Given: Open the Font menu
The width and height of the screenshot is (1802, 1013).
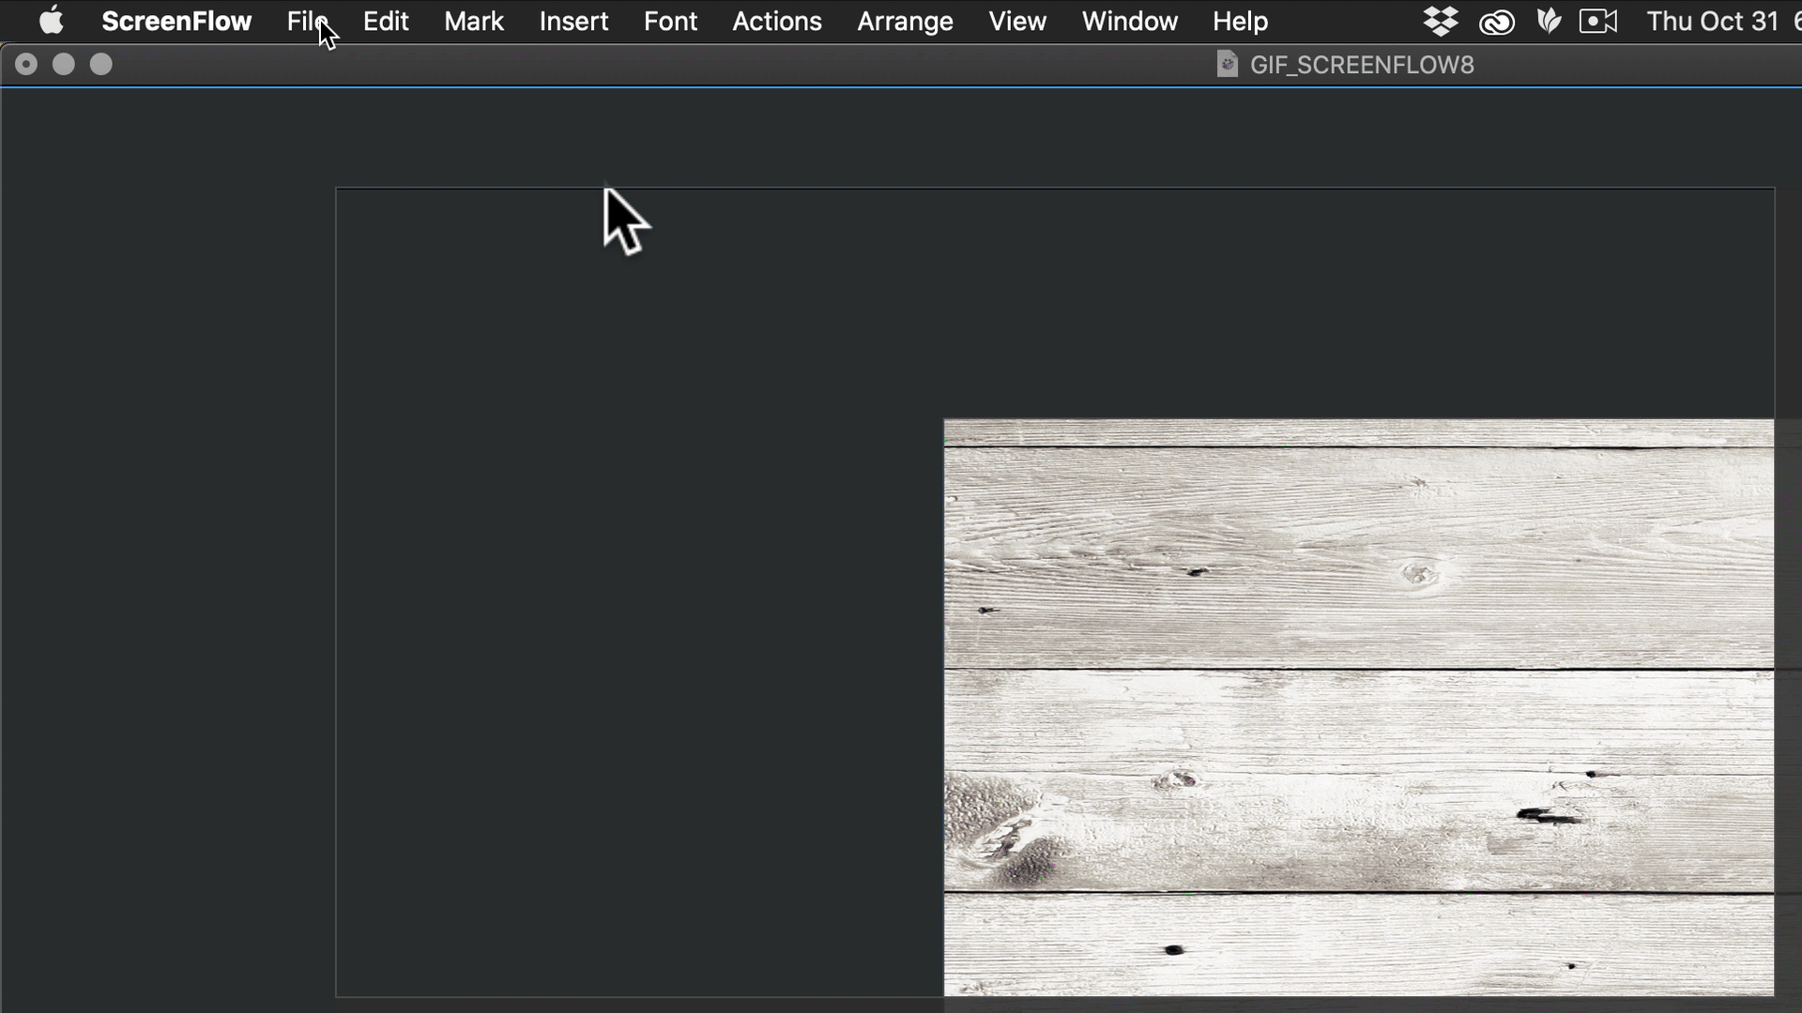Looking at the screenshot, I should click(670, 21).
